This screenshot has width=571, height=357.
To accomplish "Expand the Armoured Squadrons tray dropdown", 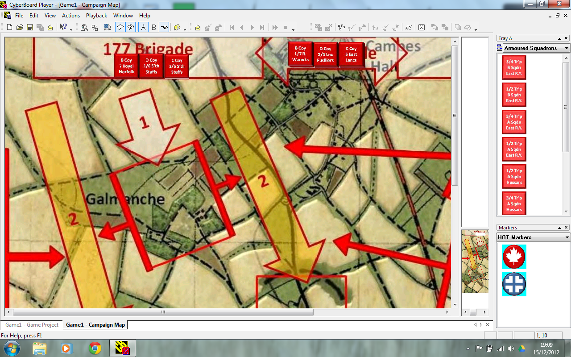I will pos(567,48).
